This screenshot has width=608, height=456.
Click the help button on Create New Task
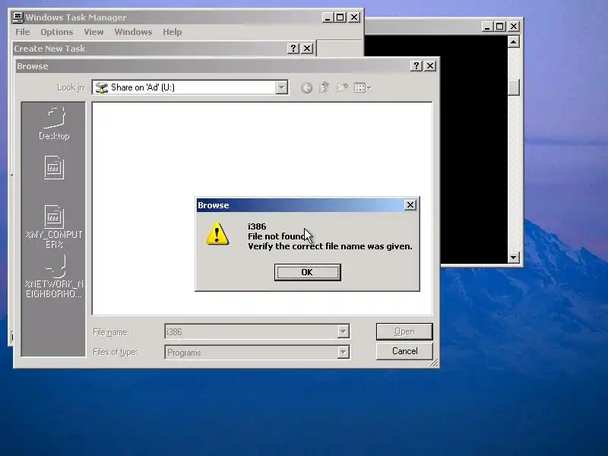point(293,48)
